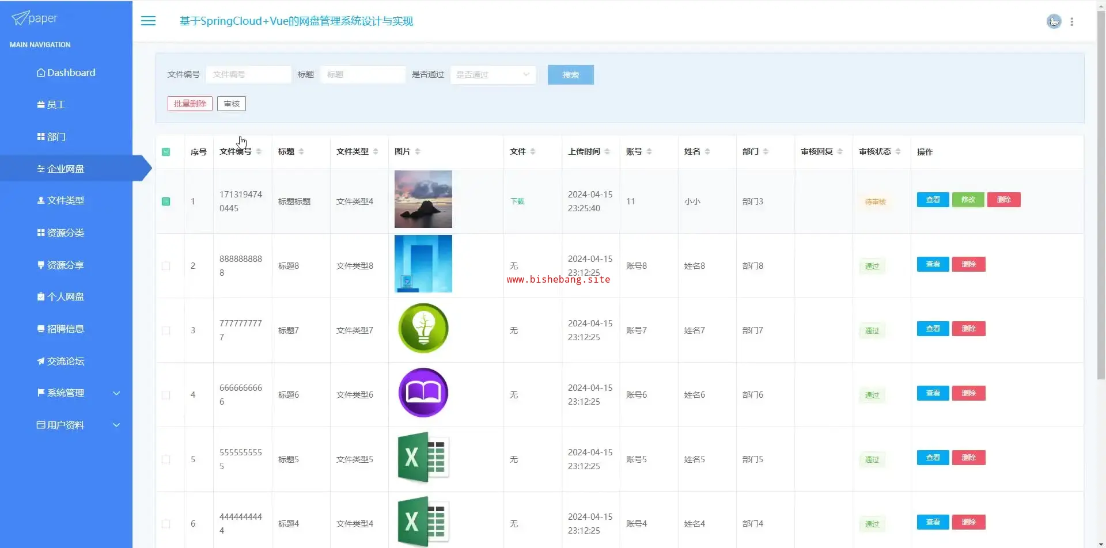Viewport: 1106px width, 548px height.
Task: Sort by 审核状态 column arrows
Action: [x=898, y=151]
